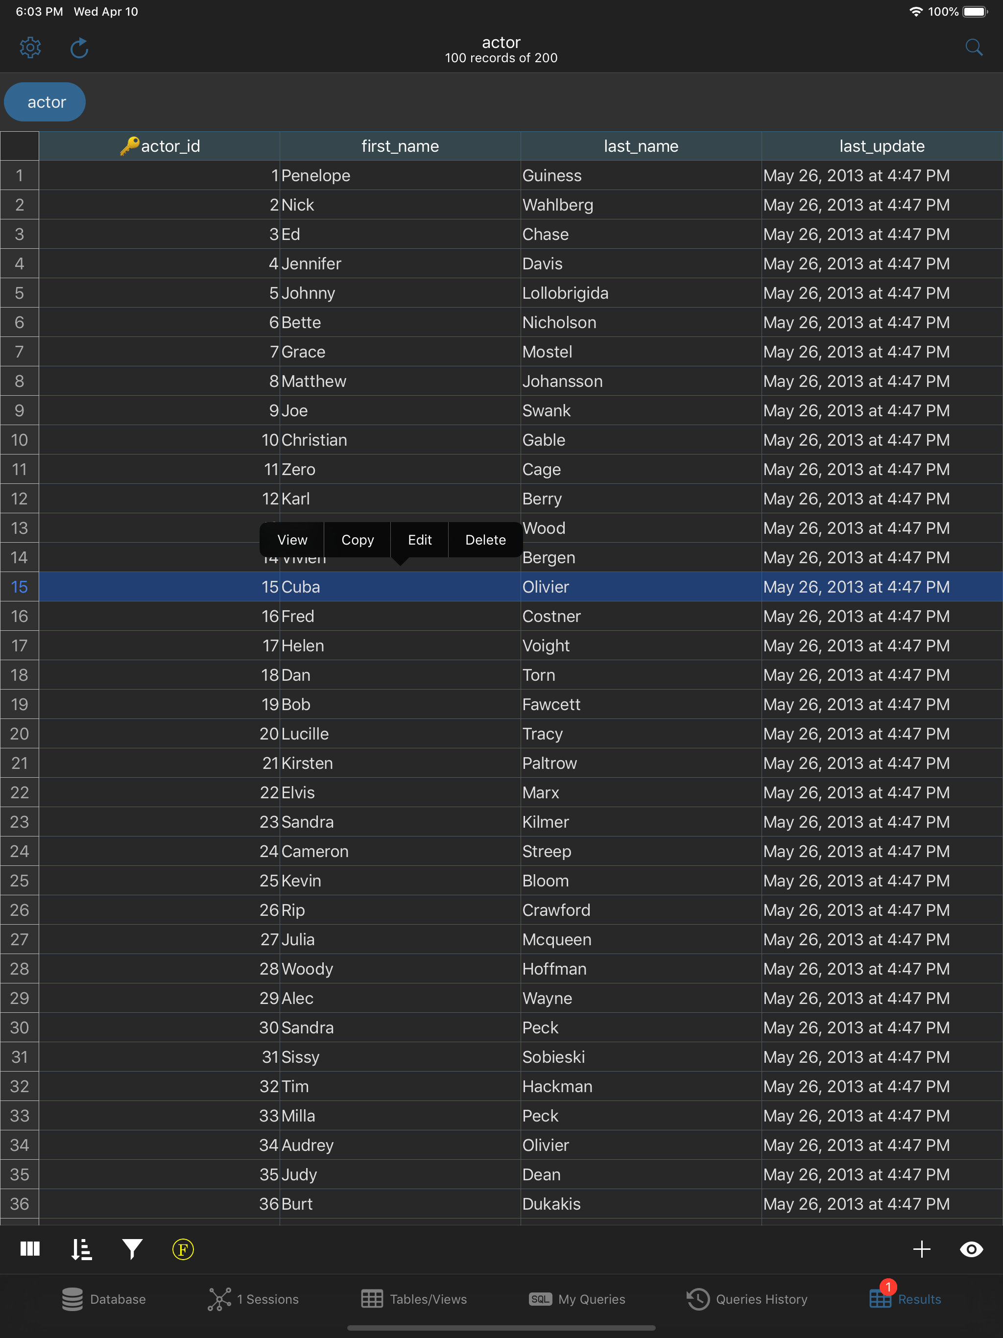Add a new record with the plus icon
This screenshot has height=1338, width=1003.
click(x=922, y=1249)
